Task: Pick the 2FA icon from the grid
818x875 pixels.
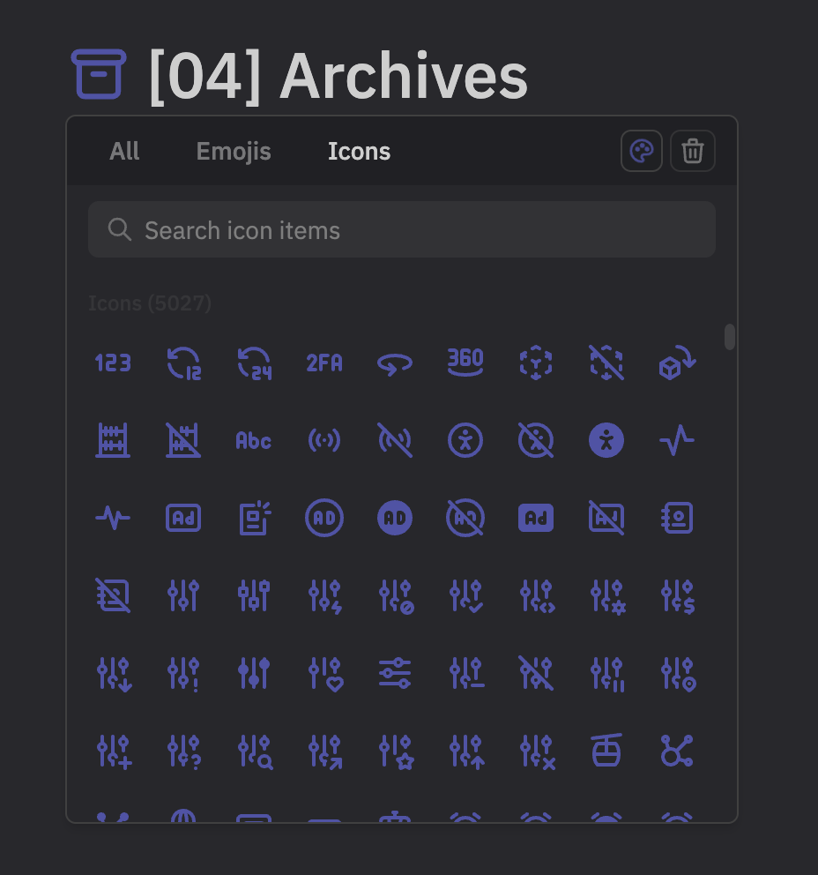Action: point(324,362)
